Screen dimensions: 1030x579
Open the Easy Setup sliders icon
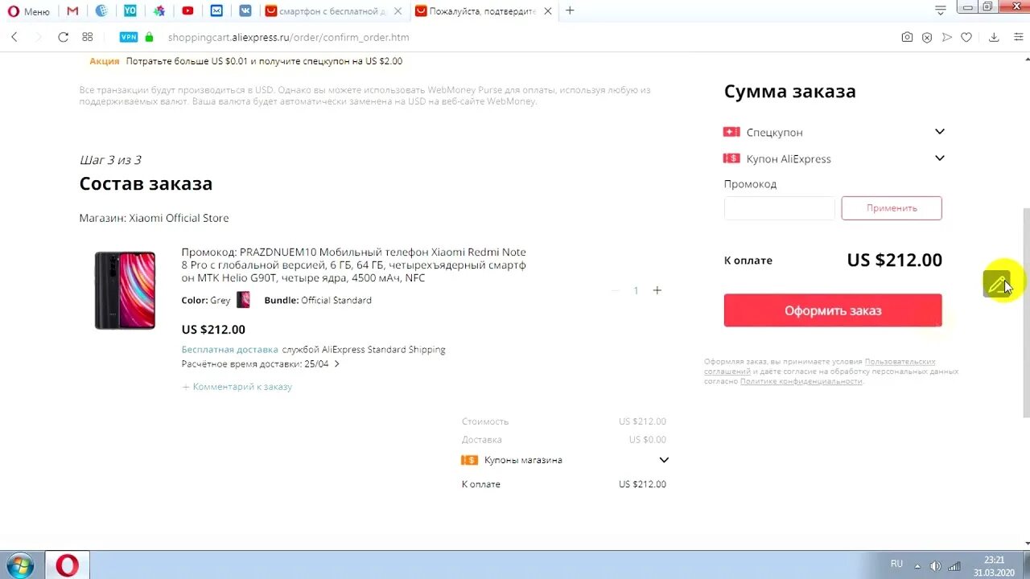[1018, 37]
